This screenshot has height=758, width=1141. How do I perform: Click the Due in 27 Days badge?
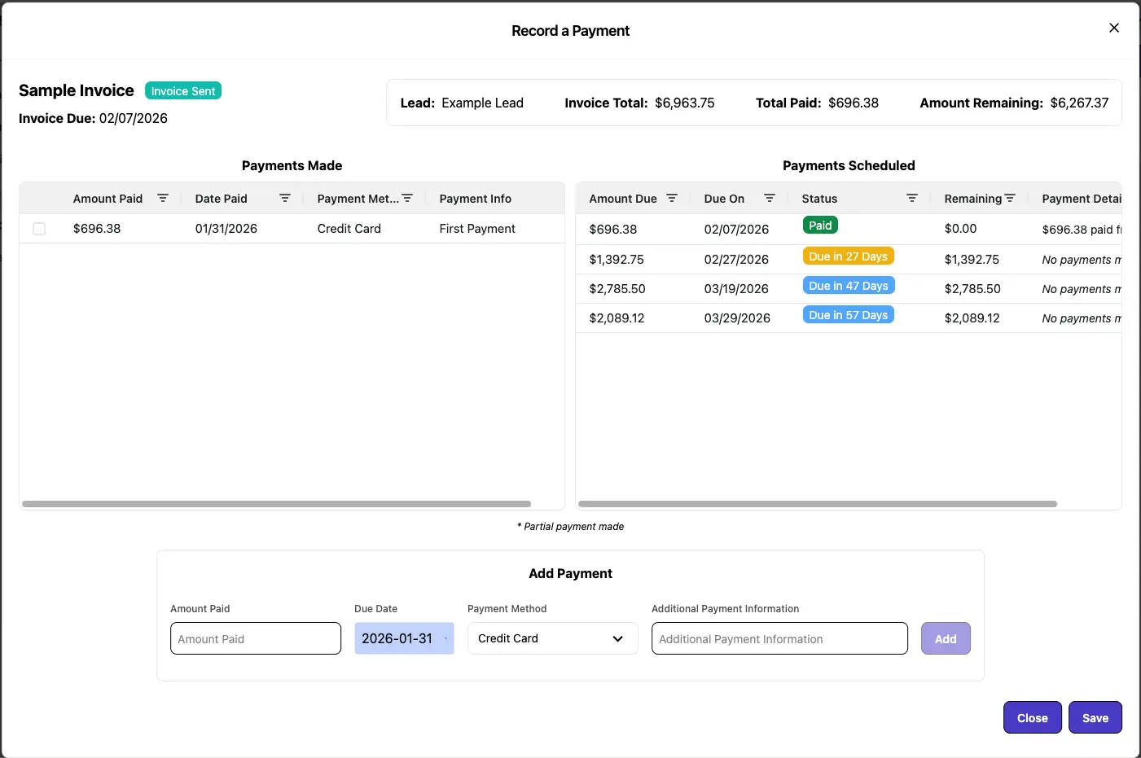(x=848, y=255)
